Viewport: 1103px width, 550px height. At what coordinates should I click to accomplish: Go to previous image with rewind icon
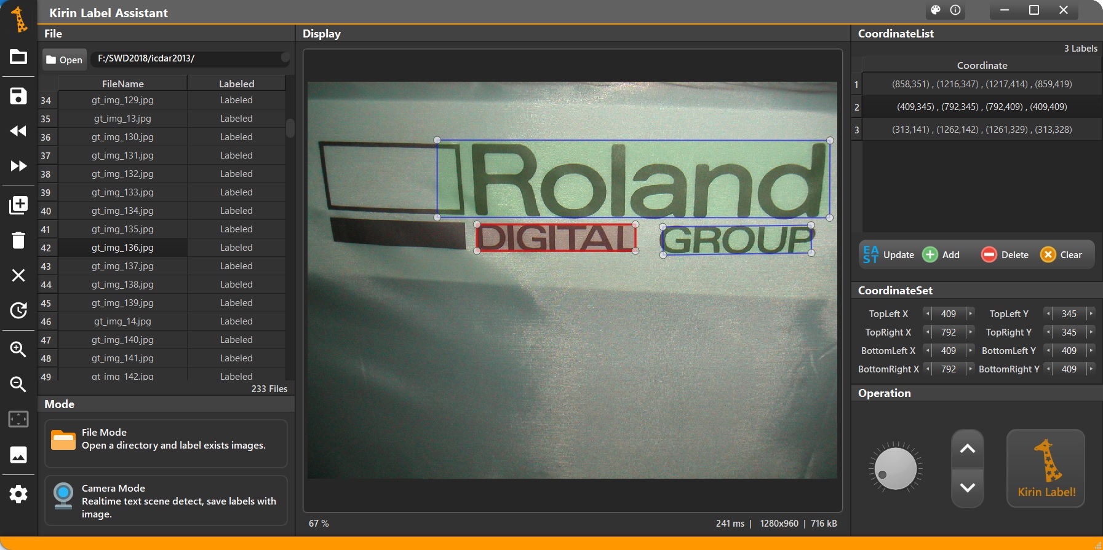click(18, 131)
